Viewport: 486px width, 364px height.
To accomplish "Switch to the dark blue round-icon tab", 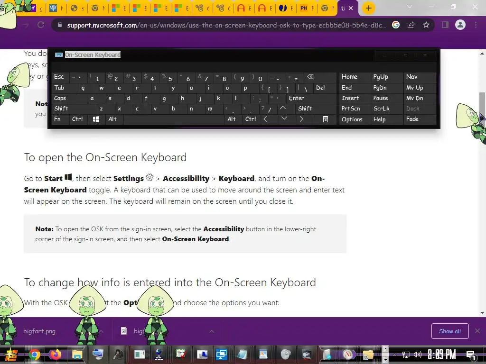I will [x=285, y=9].
